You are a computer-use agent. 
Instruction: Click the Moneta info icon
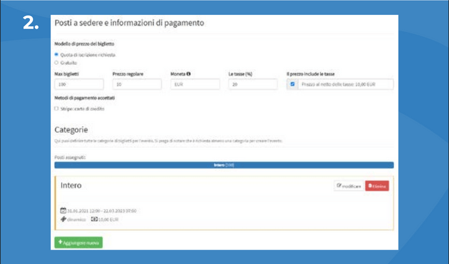[188, 74]
